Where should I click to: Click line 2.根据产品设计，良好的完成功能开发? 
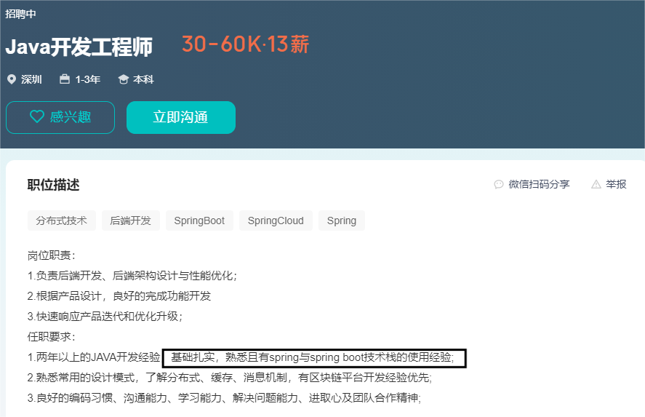pyautogui.click(x=119, y=296)
